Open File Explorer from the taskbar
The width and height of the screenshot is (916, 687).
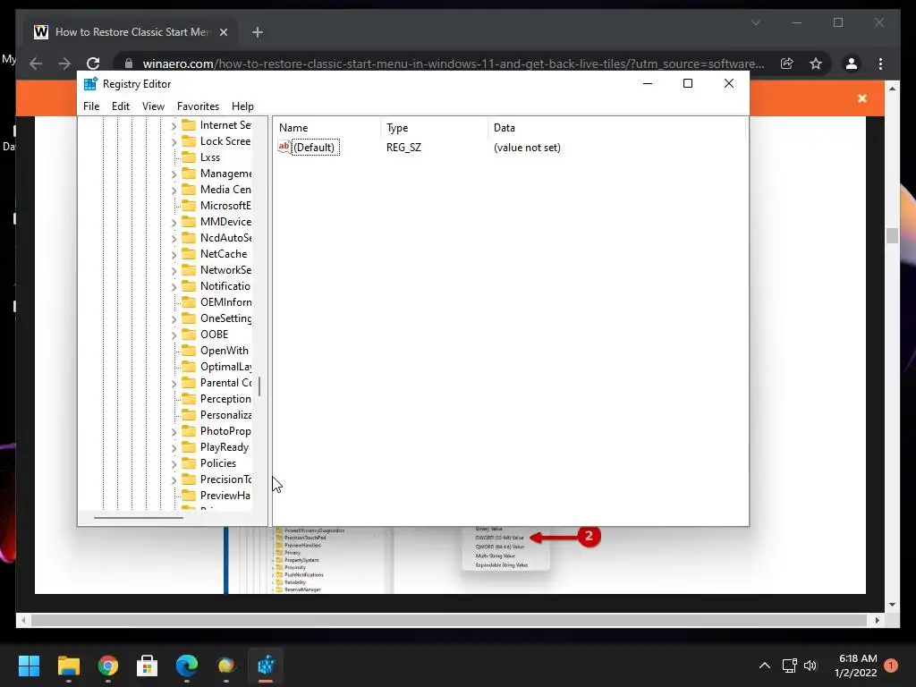point(68,666)
